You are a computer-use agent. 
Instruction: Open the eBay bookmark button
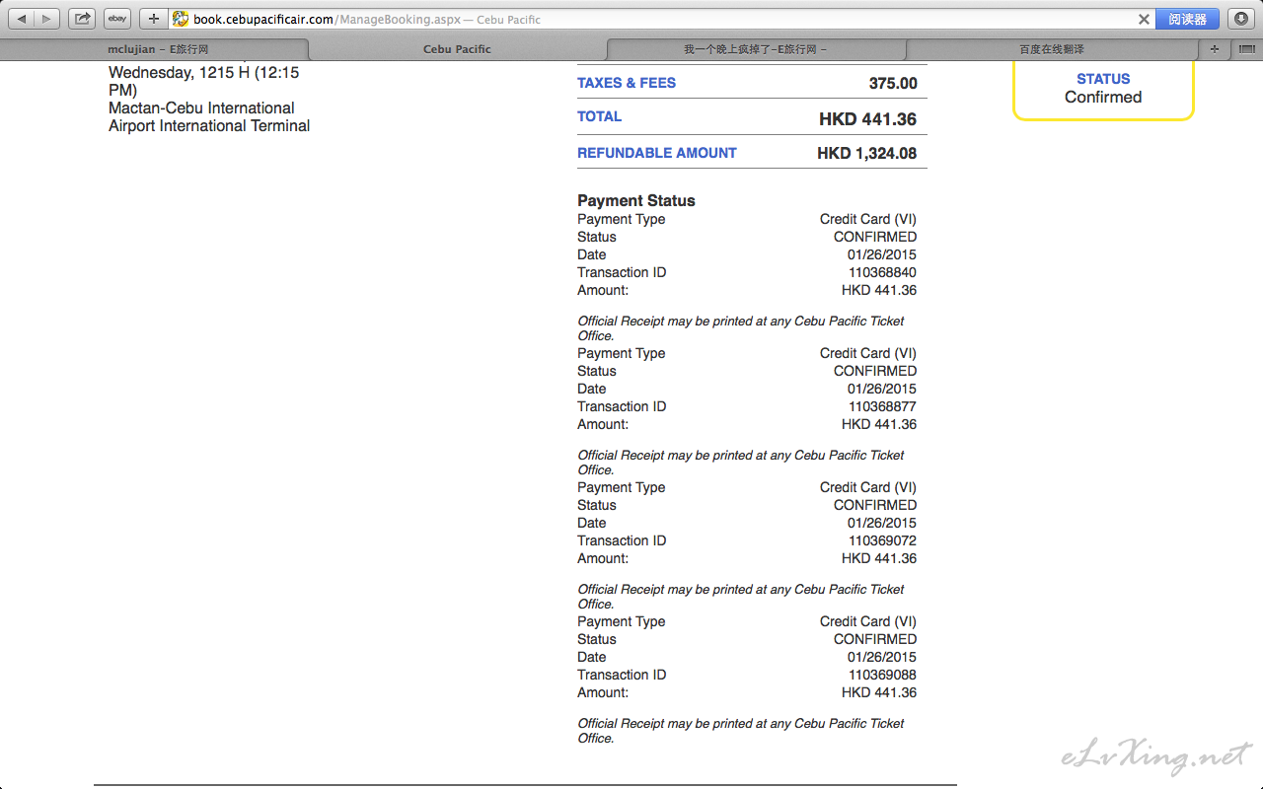click(x=117, y=19)
